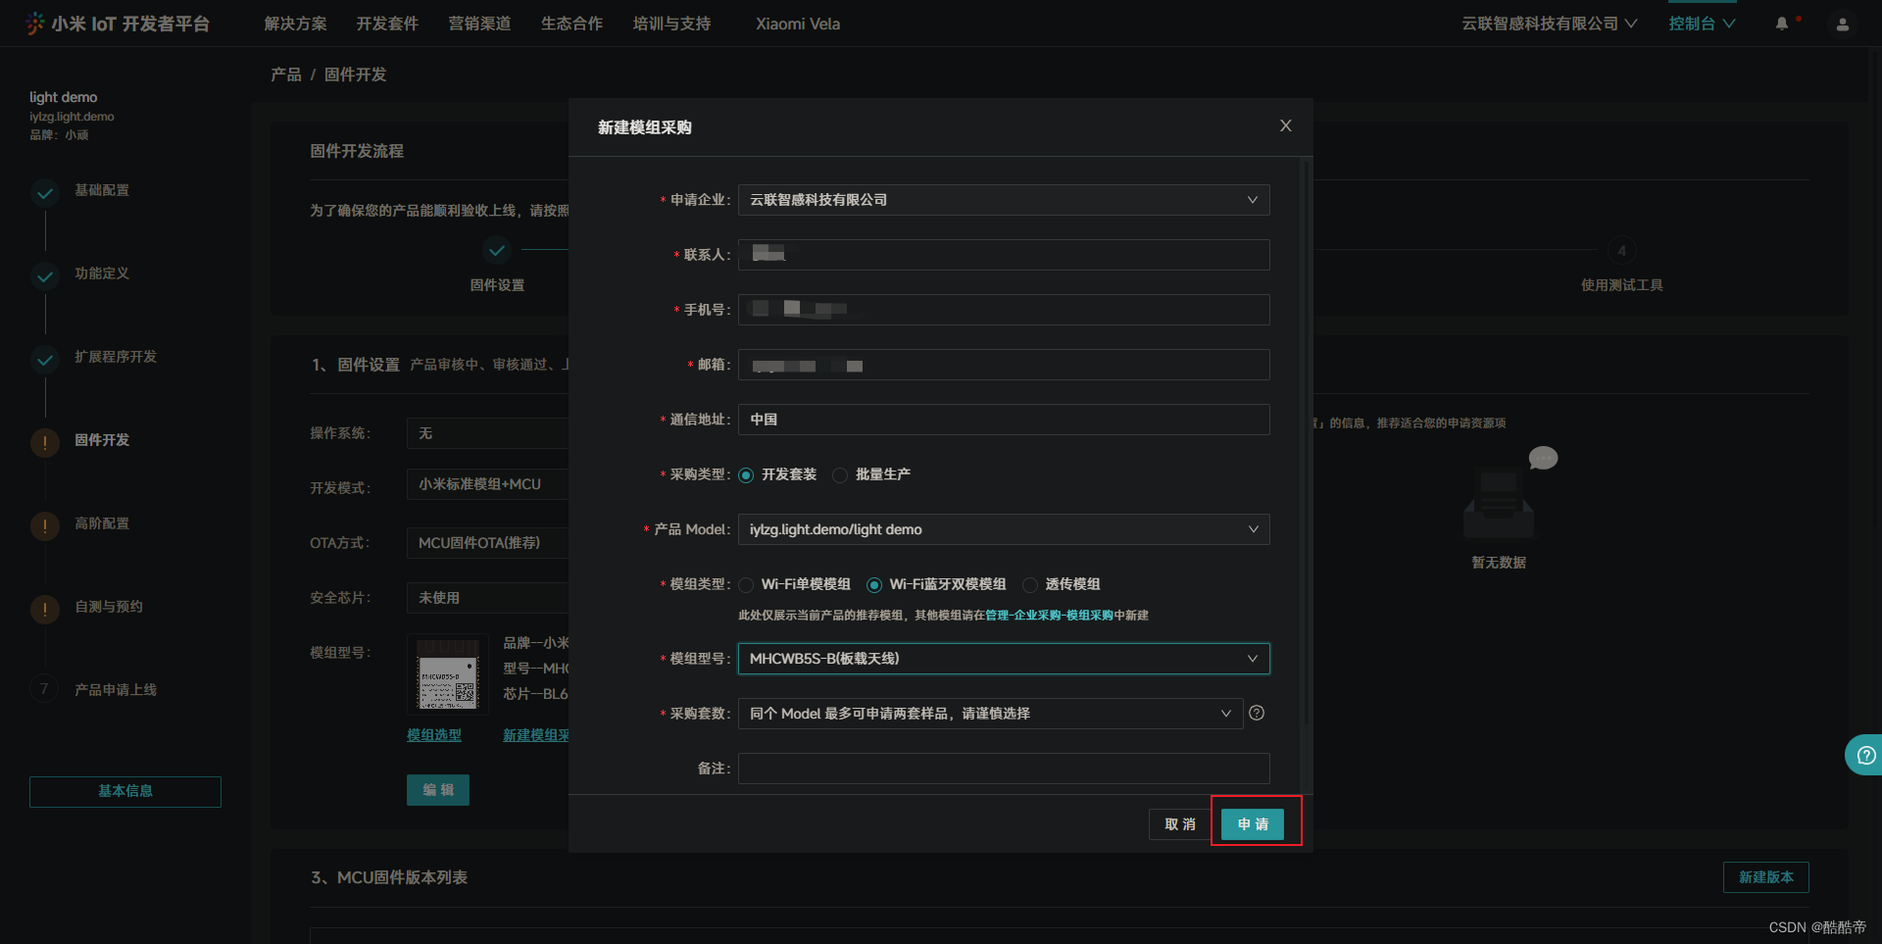Open the Xiaomi Vela menu
The width and height of the screenshot is (1882, 944).
[x=798, y=24]
